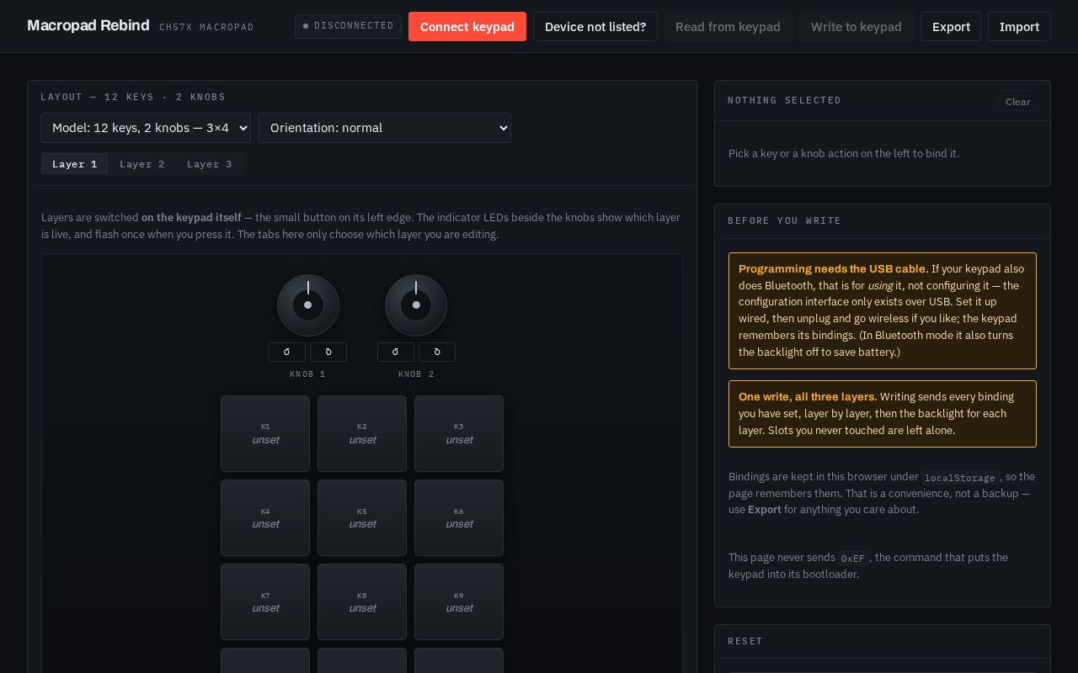The width and height of the screenshot is (1078, 673).
Task: Select Knob 1 counter-clockwise rotation action
Action: pos(287,352)
